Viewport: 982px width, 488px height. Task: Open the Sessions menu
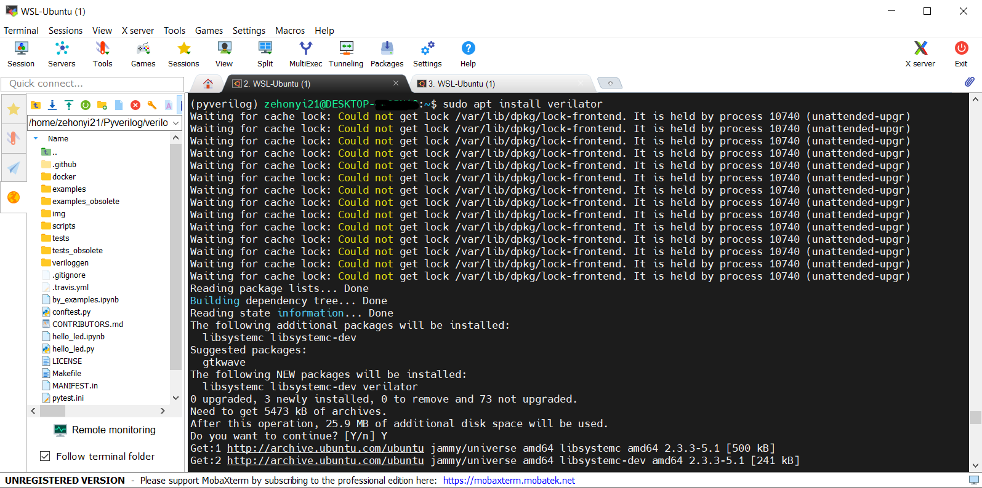click(x=65, y=31)
